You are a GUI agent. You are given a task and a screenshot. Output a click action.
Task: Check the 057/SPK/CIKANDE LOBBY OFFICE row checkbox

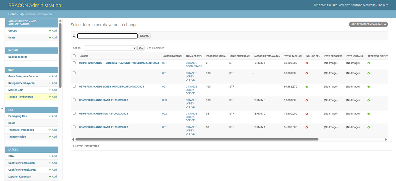pos(74,86)
